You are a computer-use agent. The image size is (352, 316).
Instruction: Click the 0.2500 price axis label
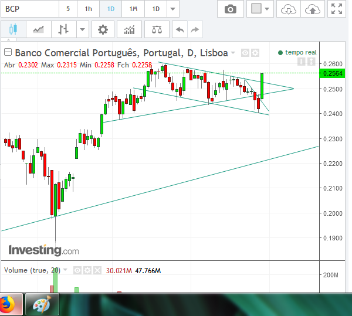click(333, 89)
